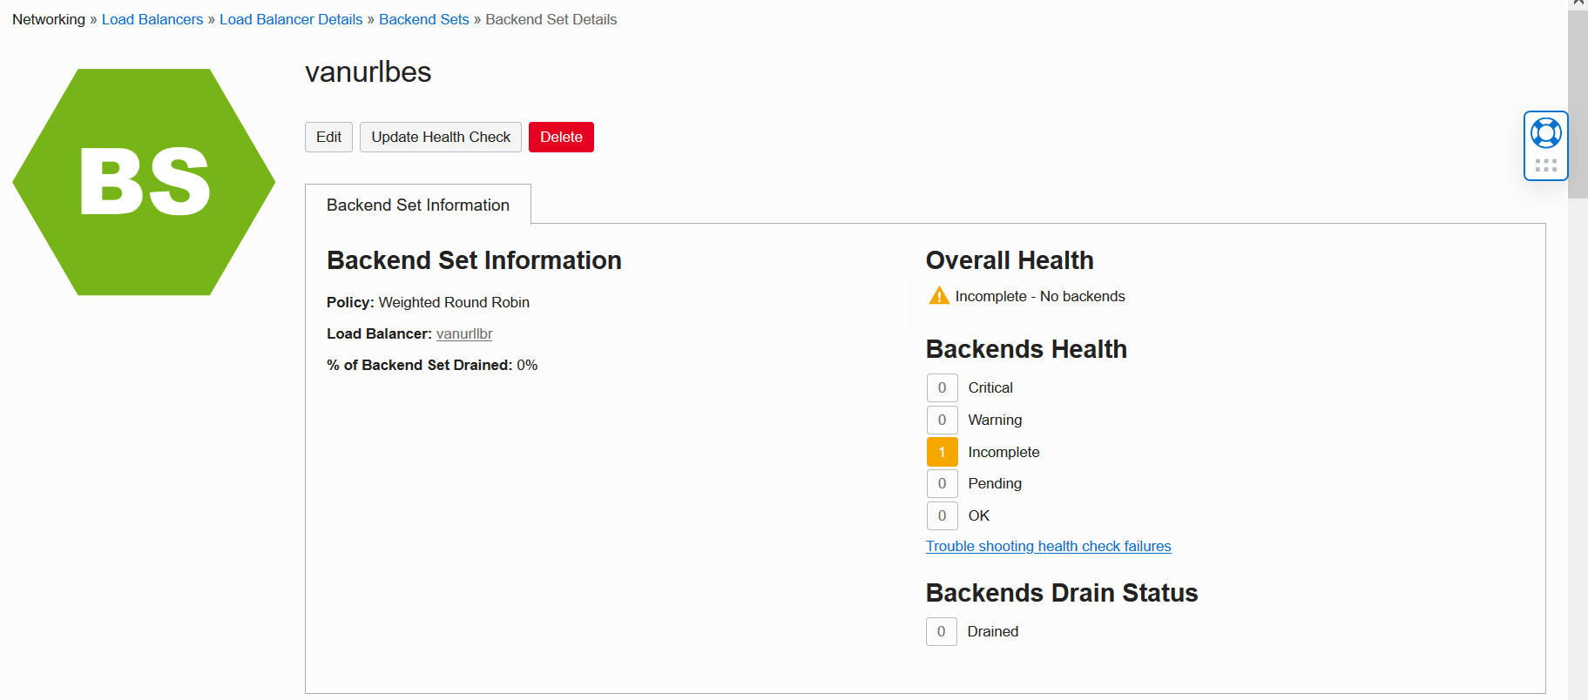The image size is (1588, 700).
Task: Click the grid dots below help icon
Action: pos(1545,165)
